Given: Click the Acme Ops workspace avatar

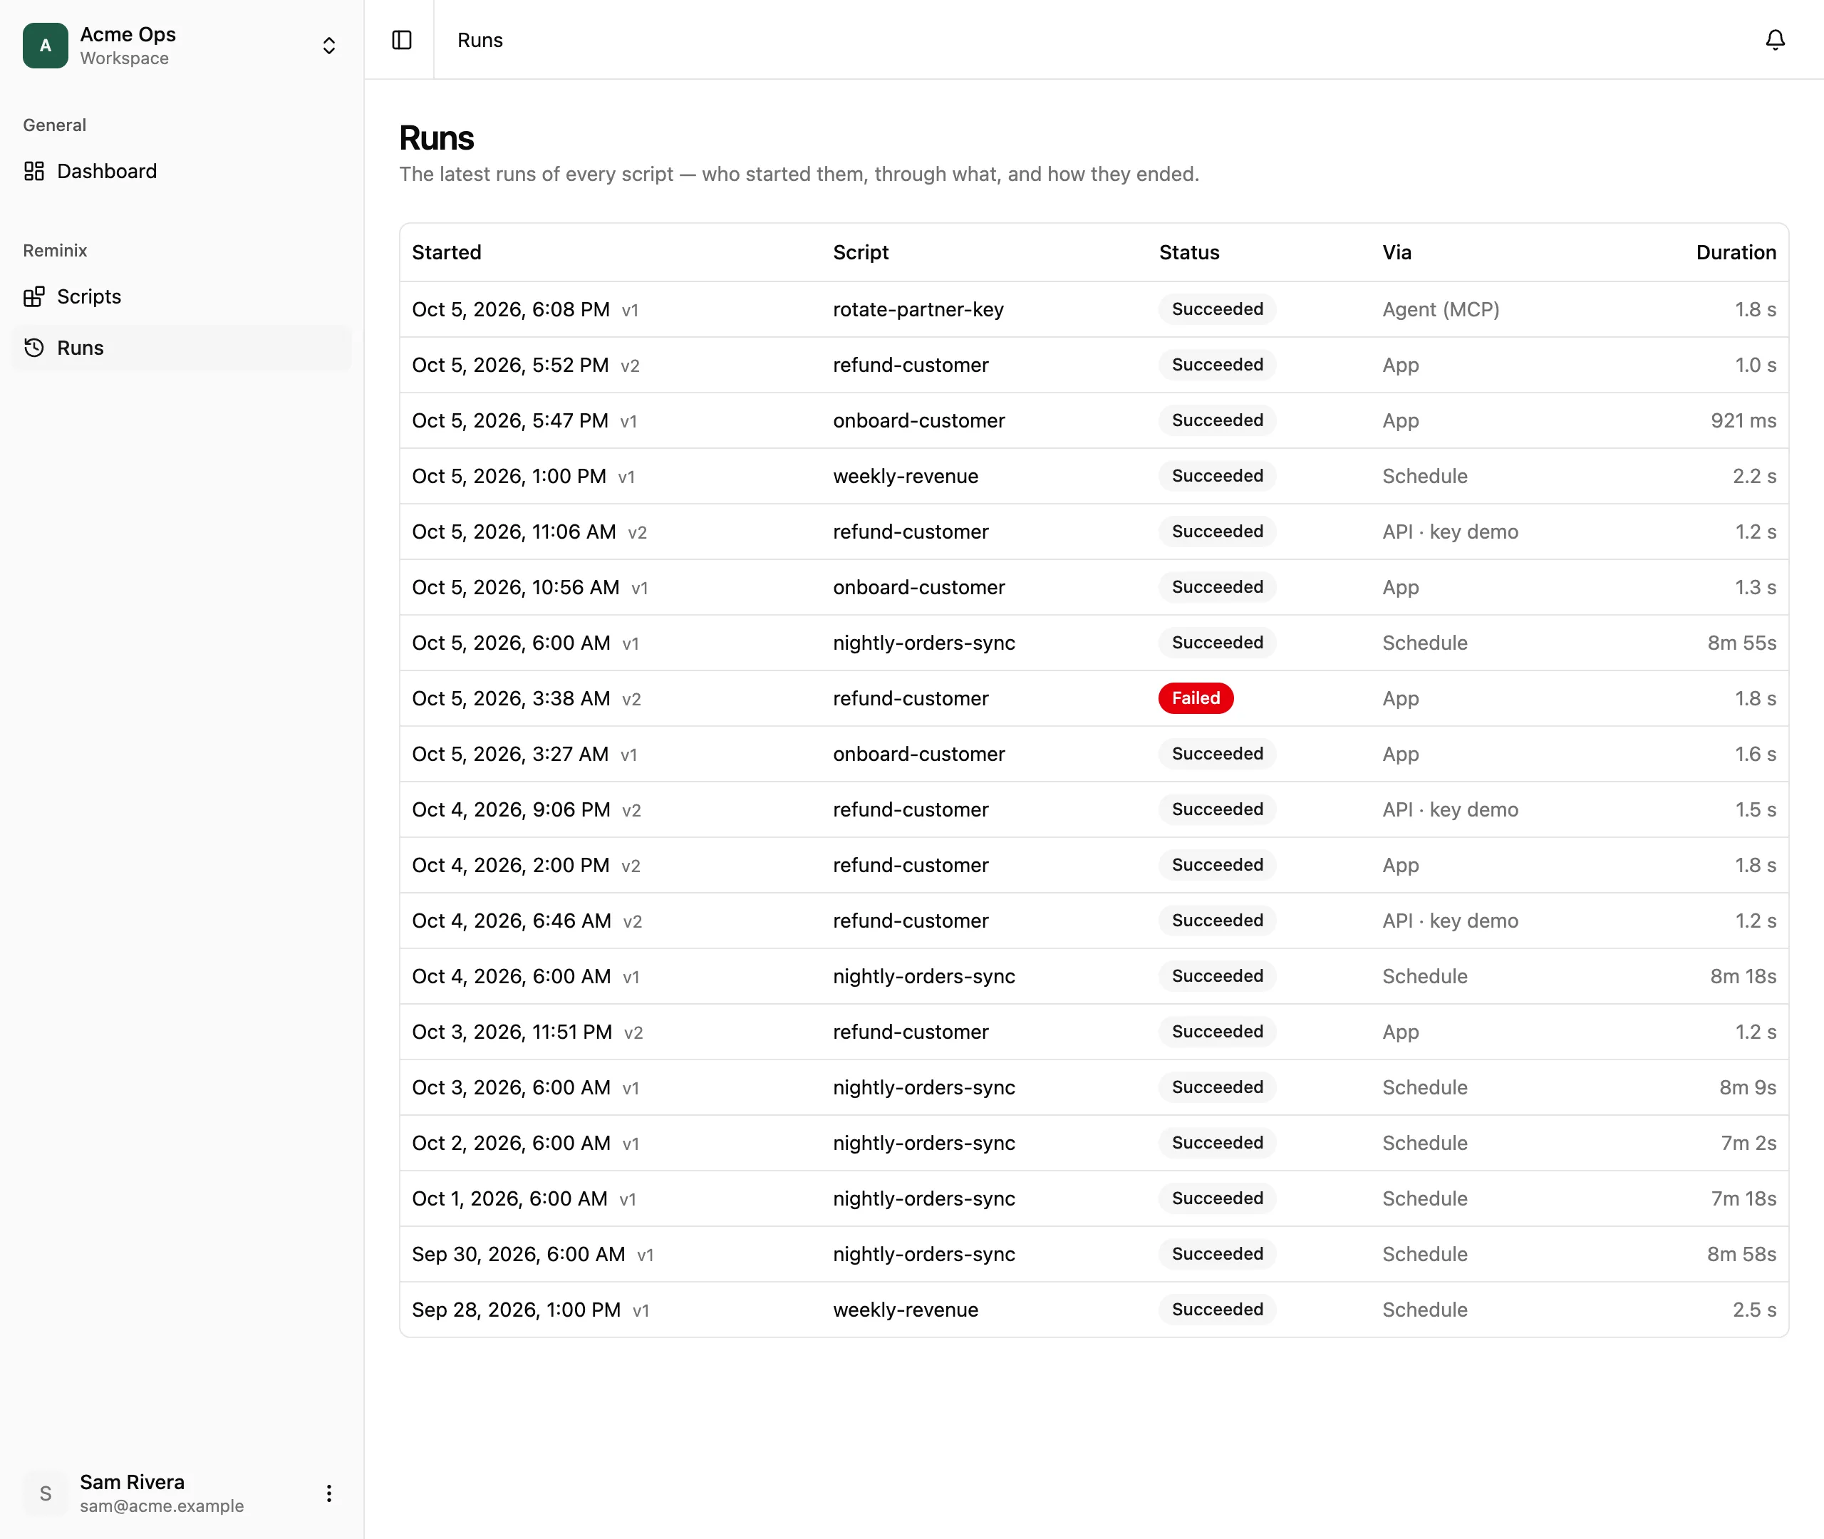Looking at the screenshot, I should tap(46, 46).
